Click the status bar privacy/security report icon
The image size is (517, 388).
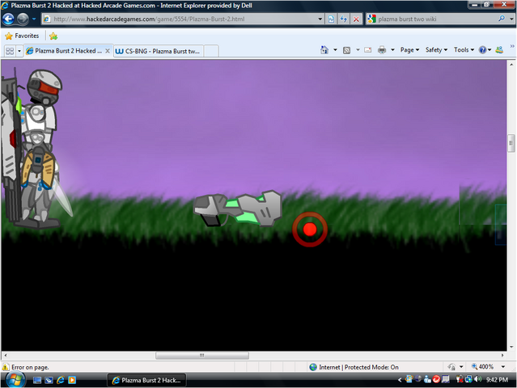[451, 367]
